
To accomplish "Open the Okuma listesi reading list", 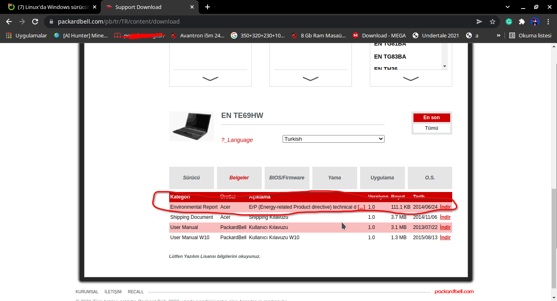I will [530, 35].
